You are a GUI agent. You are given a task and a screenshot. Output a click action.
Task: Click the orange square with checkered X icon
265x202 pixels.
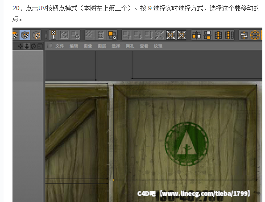pyautogui.click(x=112, y=35)
